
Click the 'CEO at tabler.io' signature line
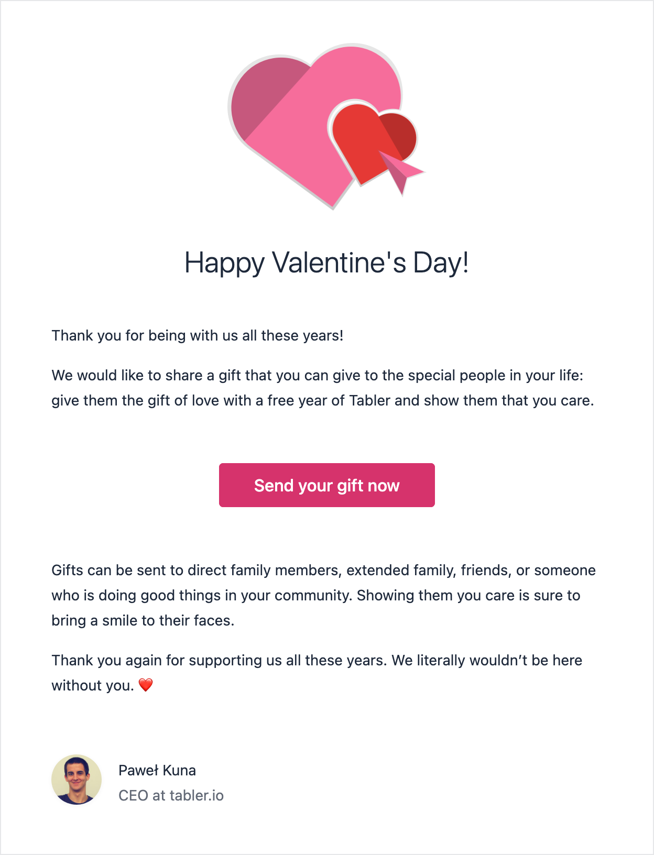(x=171, y=795)
